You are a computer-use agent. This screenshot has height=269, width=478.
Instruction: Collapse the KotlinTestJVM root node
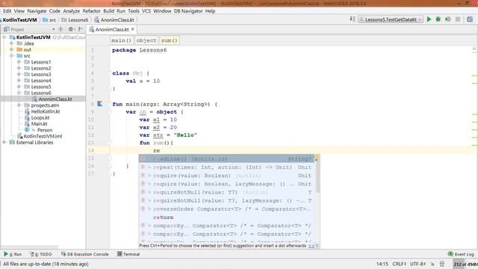click(4, 37)
